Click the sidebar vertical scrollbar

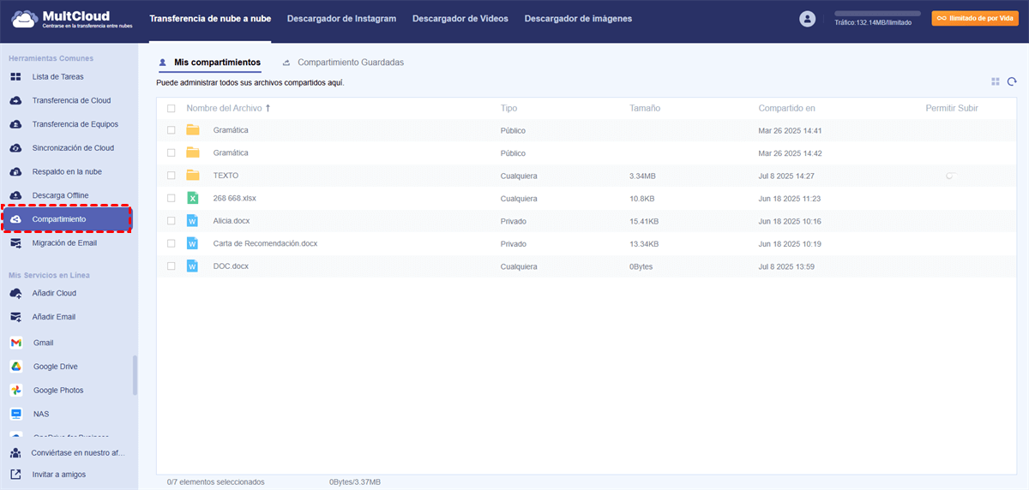pos(134,375)
